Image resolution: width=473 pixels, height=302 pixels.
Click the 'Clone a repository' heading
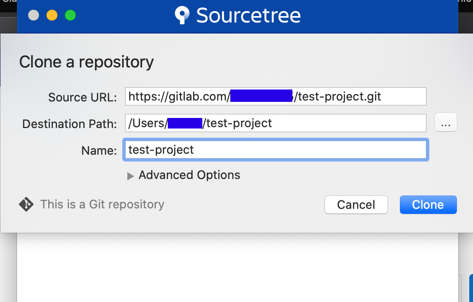pos(86,62)
